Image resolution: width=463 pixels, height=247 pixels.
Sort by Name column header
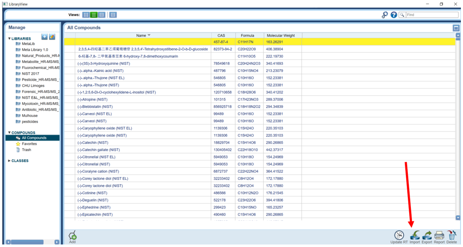(143, 35)
